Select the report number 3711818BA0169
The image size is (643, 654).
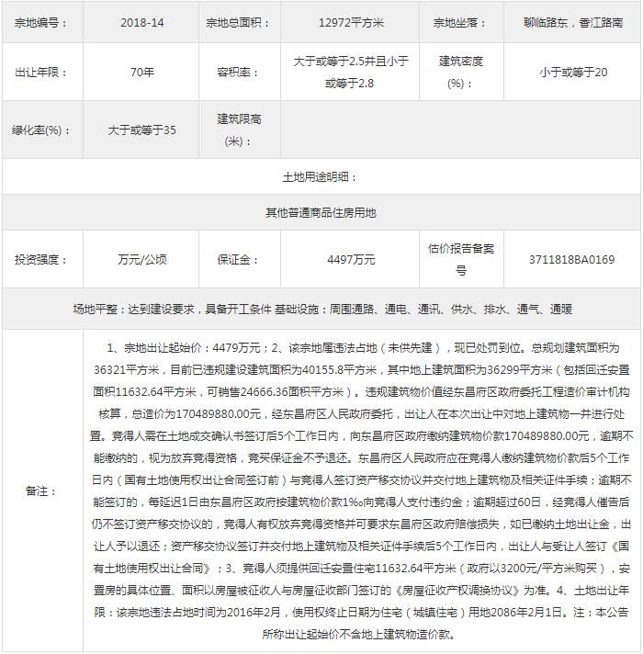[572, 259]
